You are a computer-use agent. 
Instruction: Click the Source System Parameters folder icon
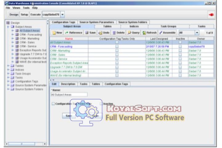(x=12, y=85)
